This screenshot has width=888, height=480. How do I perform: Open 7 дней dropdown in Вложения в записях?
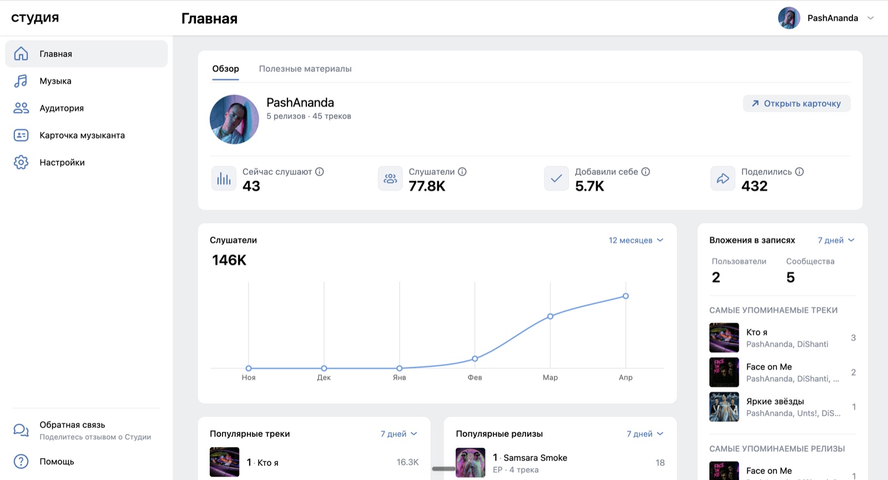[836, 240]
